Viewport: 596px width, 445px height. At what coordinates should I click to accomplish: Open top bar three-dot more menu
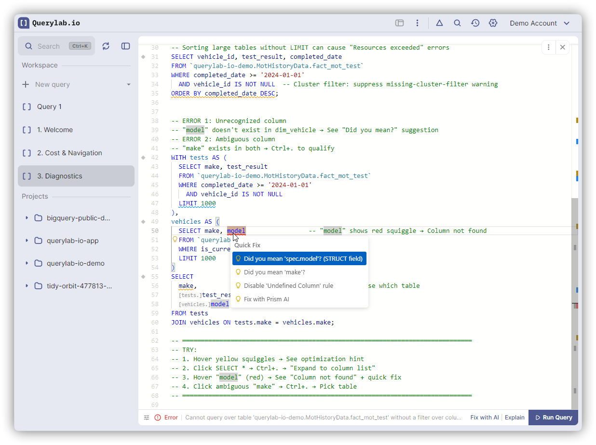[x=417, y=23]
